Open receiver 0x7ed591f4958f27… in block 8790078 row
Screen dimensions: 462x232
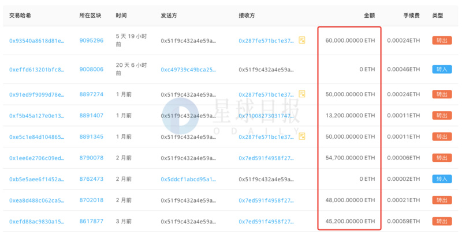(x=266, y=158)
